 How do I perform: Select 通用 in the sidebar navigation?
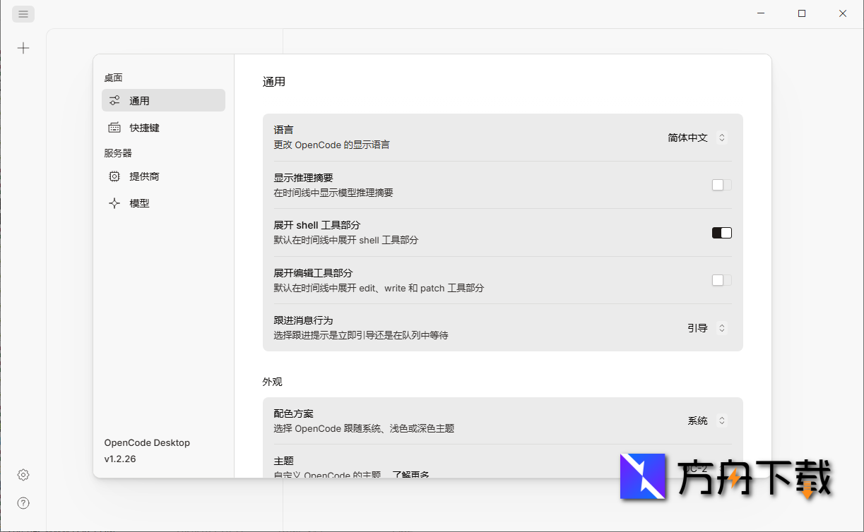click(138, 99)
